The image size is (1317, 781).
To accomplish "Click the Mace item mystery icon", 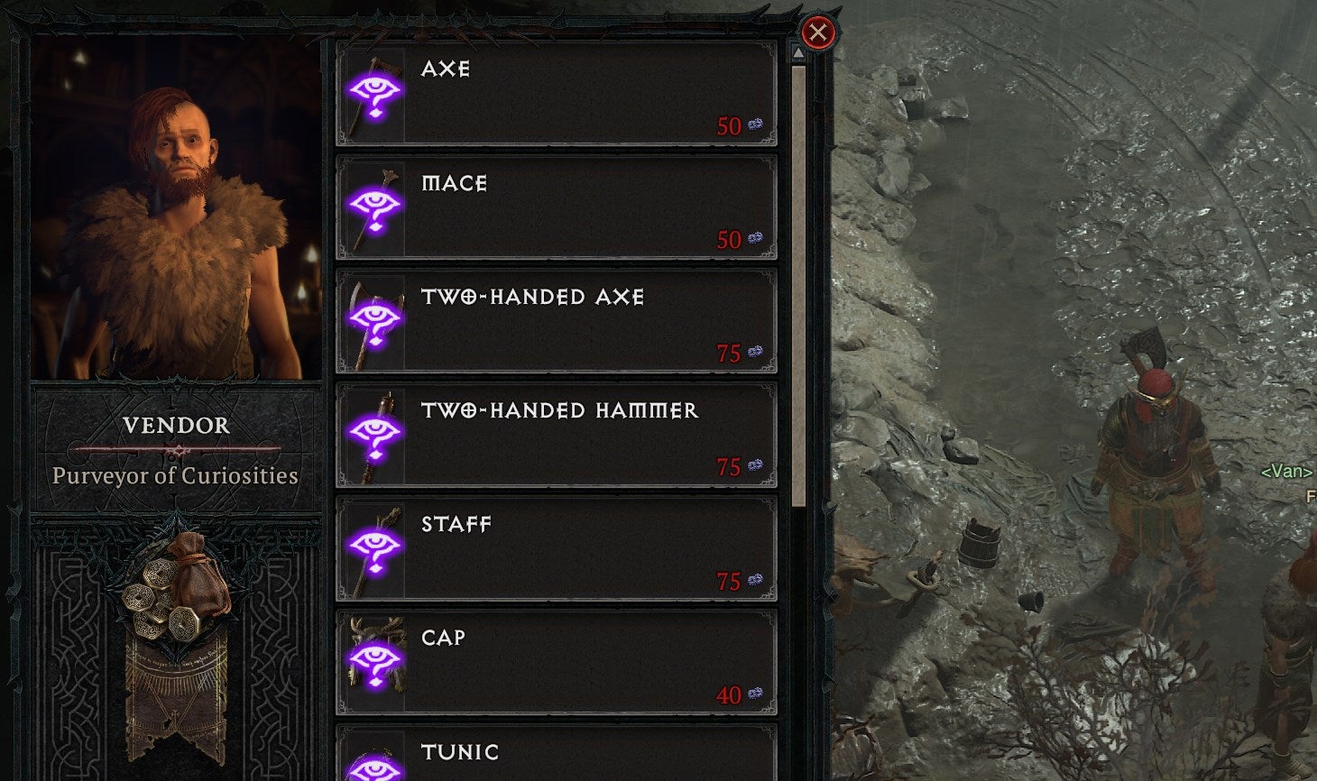I will coord(374,207).
